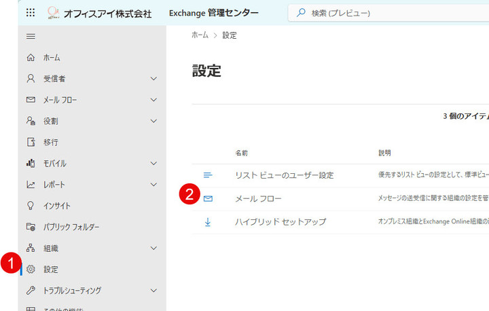
Task: Click the レポート label in sidebar
Action: [54, 185]
